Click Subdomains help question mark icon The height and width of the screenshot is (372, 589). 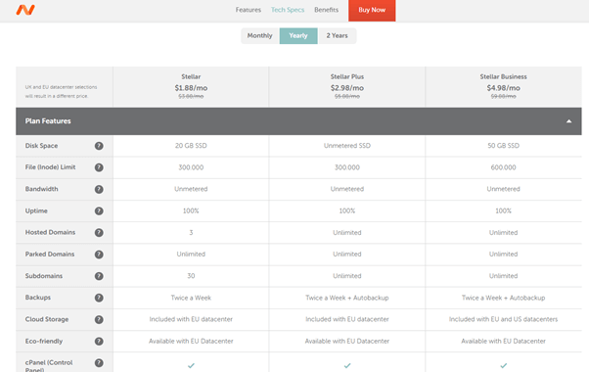[99, 276]
